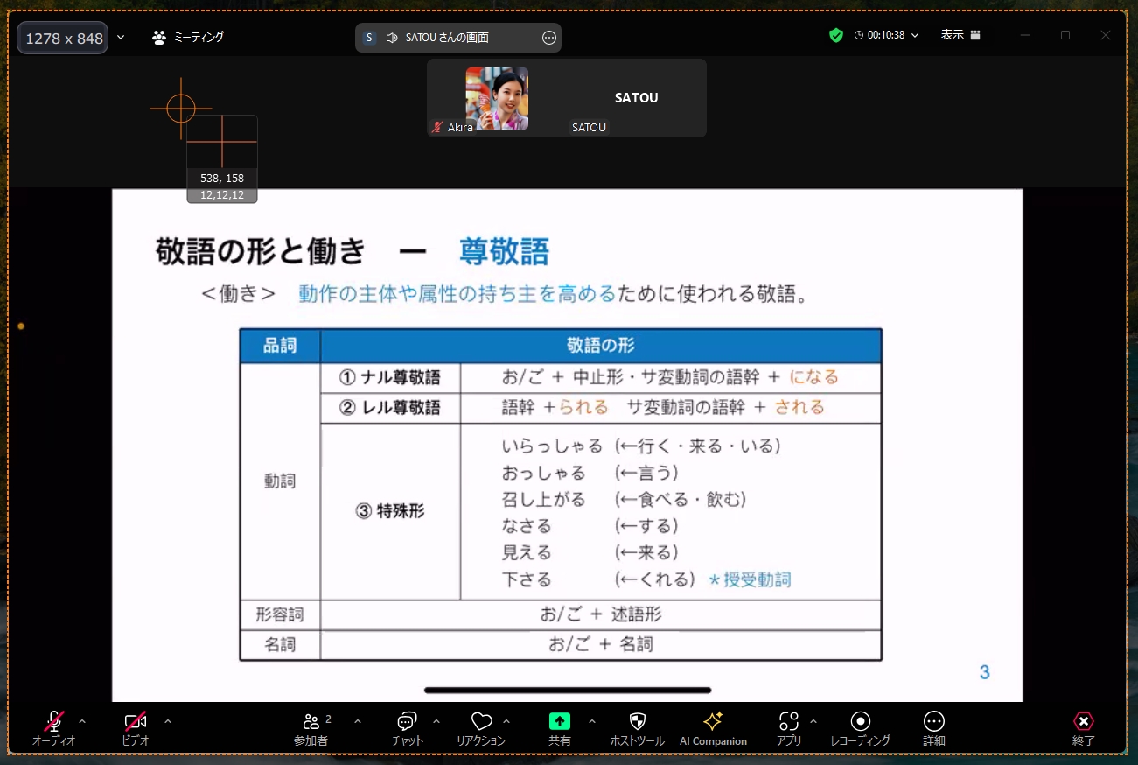Open リアクション reactions picker
This screenshot has height=765, width=1138.
(x=481, y=722)
